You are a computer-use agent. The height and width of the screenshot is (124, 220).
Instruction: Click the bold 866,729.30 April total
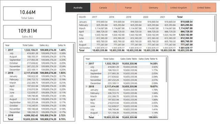pyautogui.click(x=186, y=31)
